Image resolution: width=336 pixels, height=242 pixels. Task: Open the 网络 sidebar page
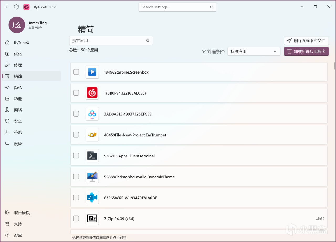click(31, 110)
